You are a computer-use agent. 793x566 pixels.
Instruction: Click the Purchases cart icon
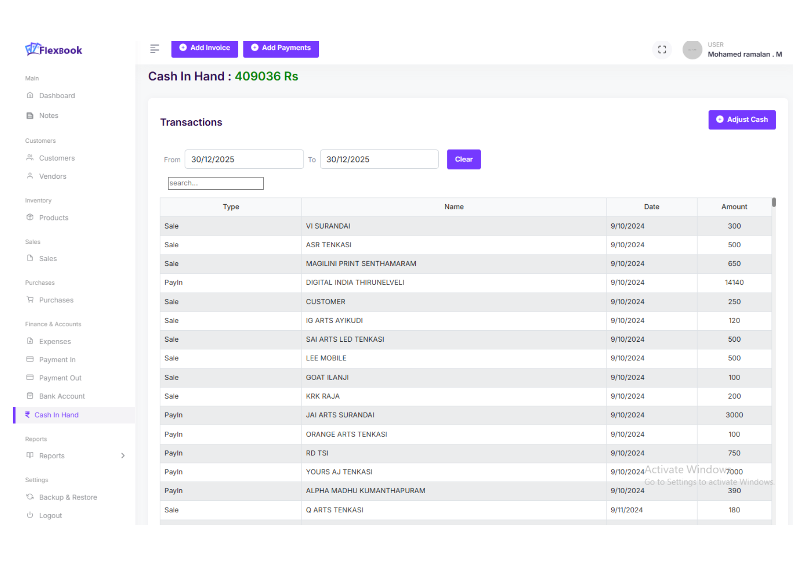[30, 300]
